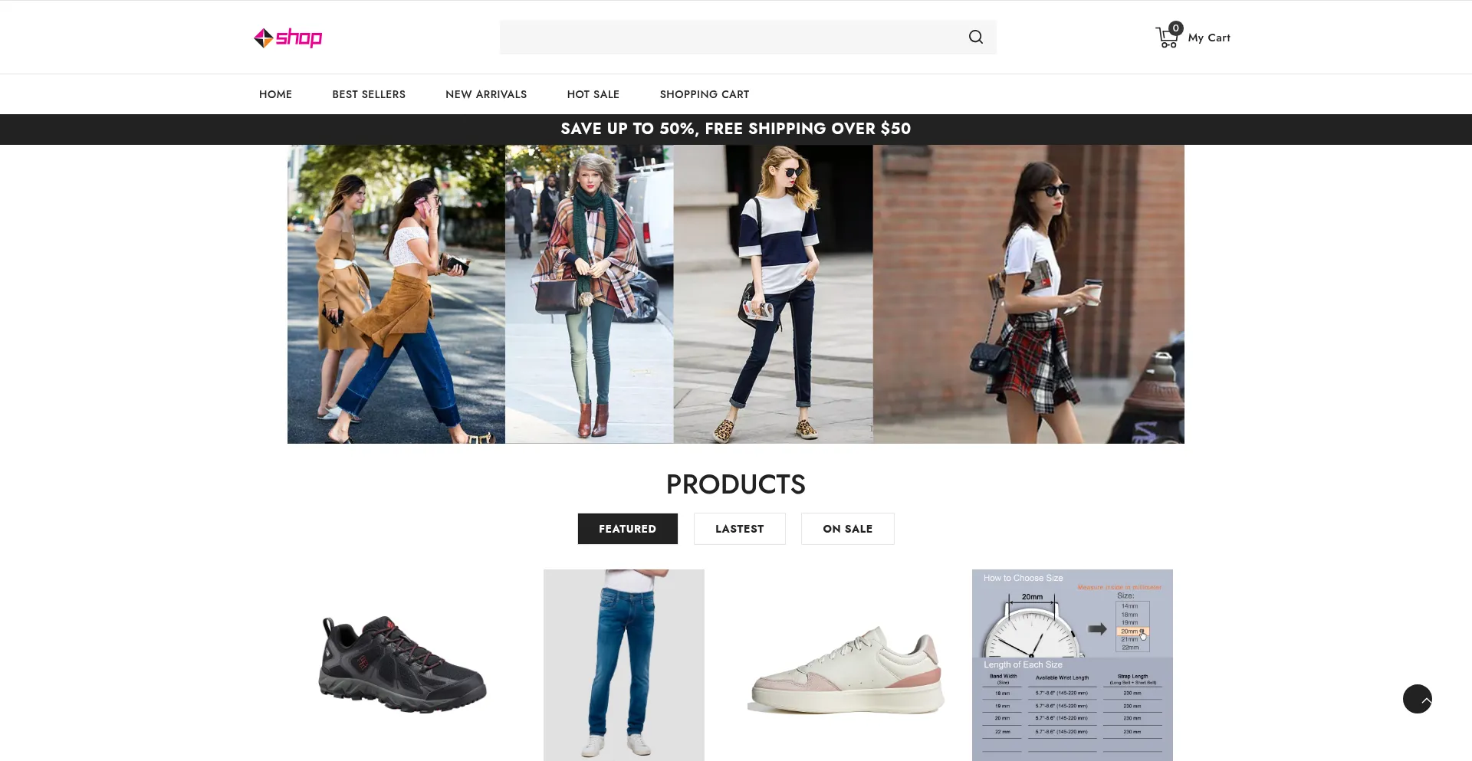
Task: Open the Home menu item
Action: click(x=275, y=94)
